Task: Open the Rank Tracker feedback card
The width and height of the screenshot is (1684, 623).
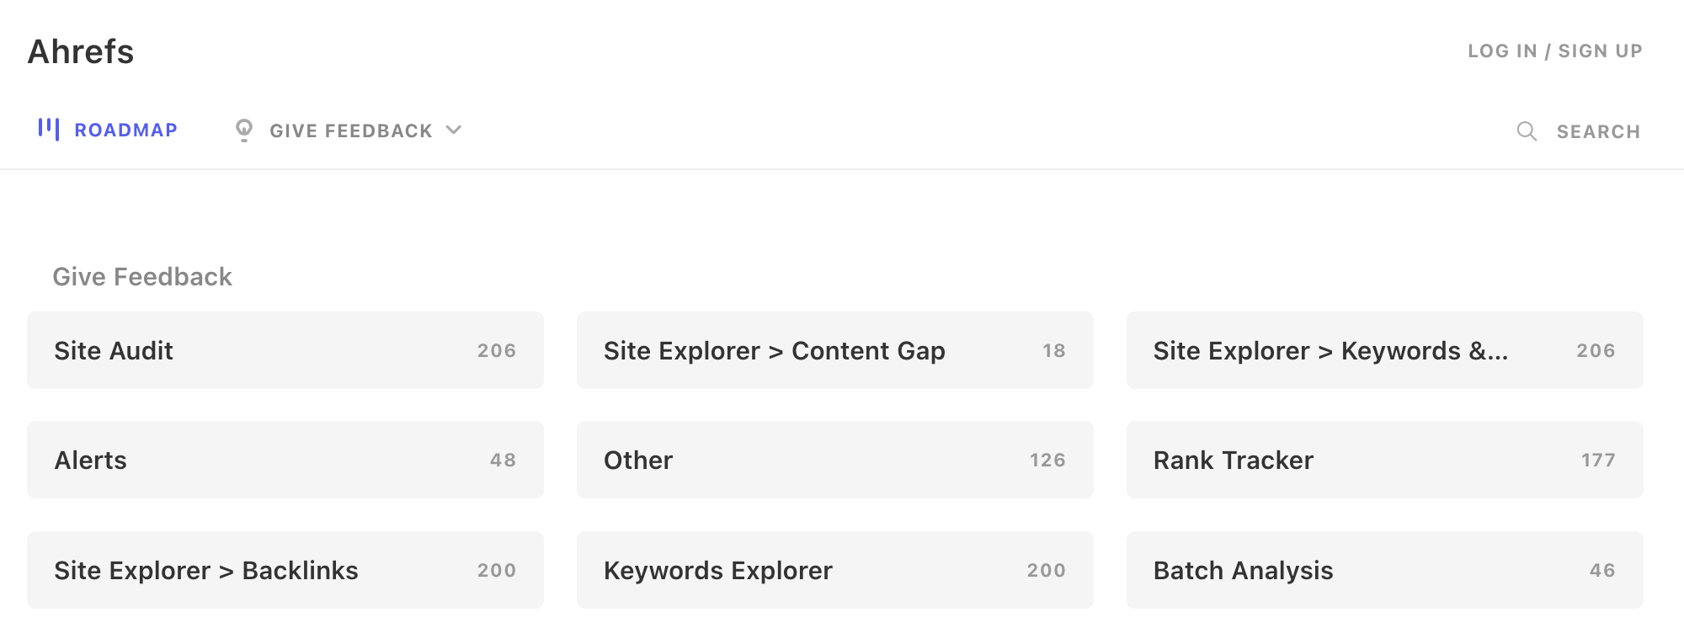Action: coord(1385,460)
